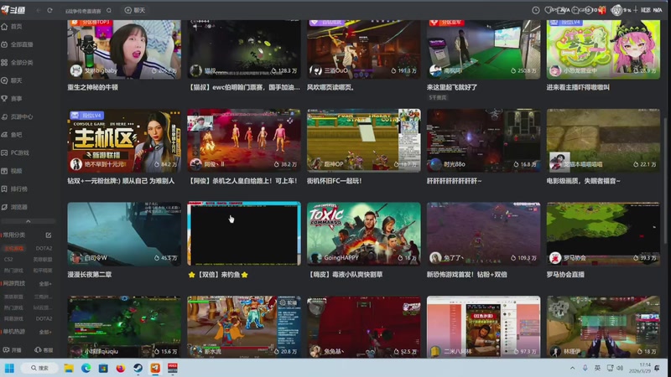Image resolution: width=671 pixels, height=377 pixels.
Task: Show hidden tray icons chevron
Action: (572, 368)
